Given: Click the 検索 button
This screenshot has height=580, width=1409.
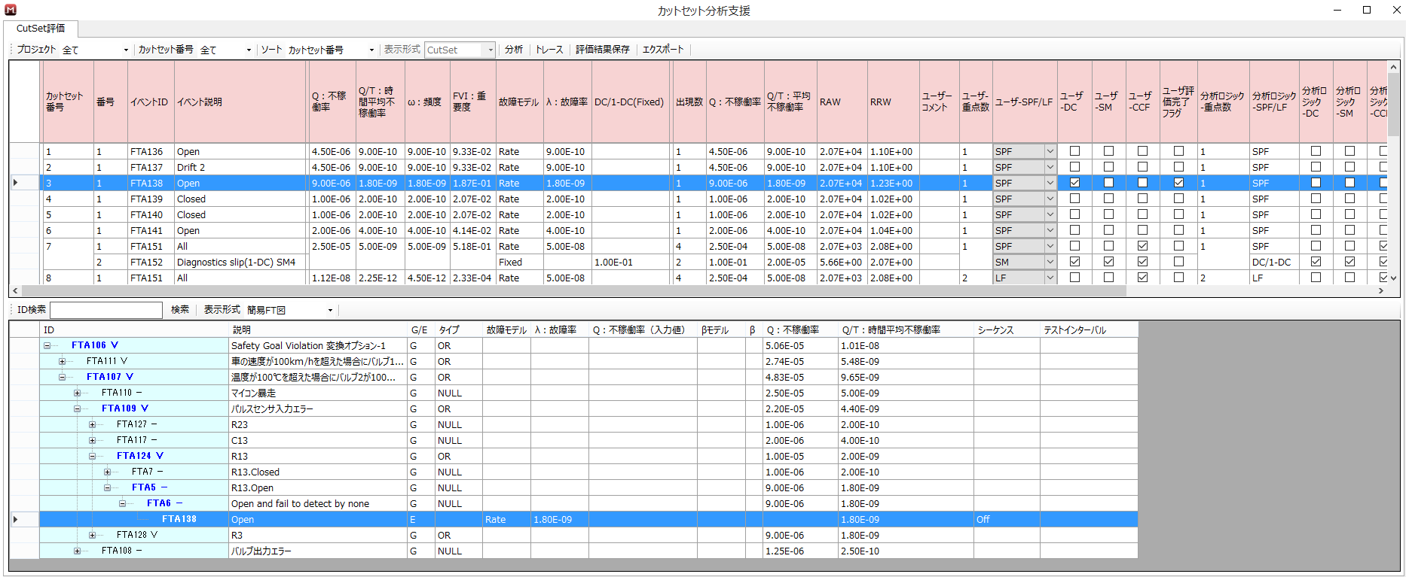Looking at the screenshot, I should coord(180,310).
